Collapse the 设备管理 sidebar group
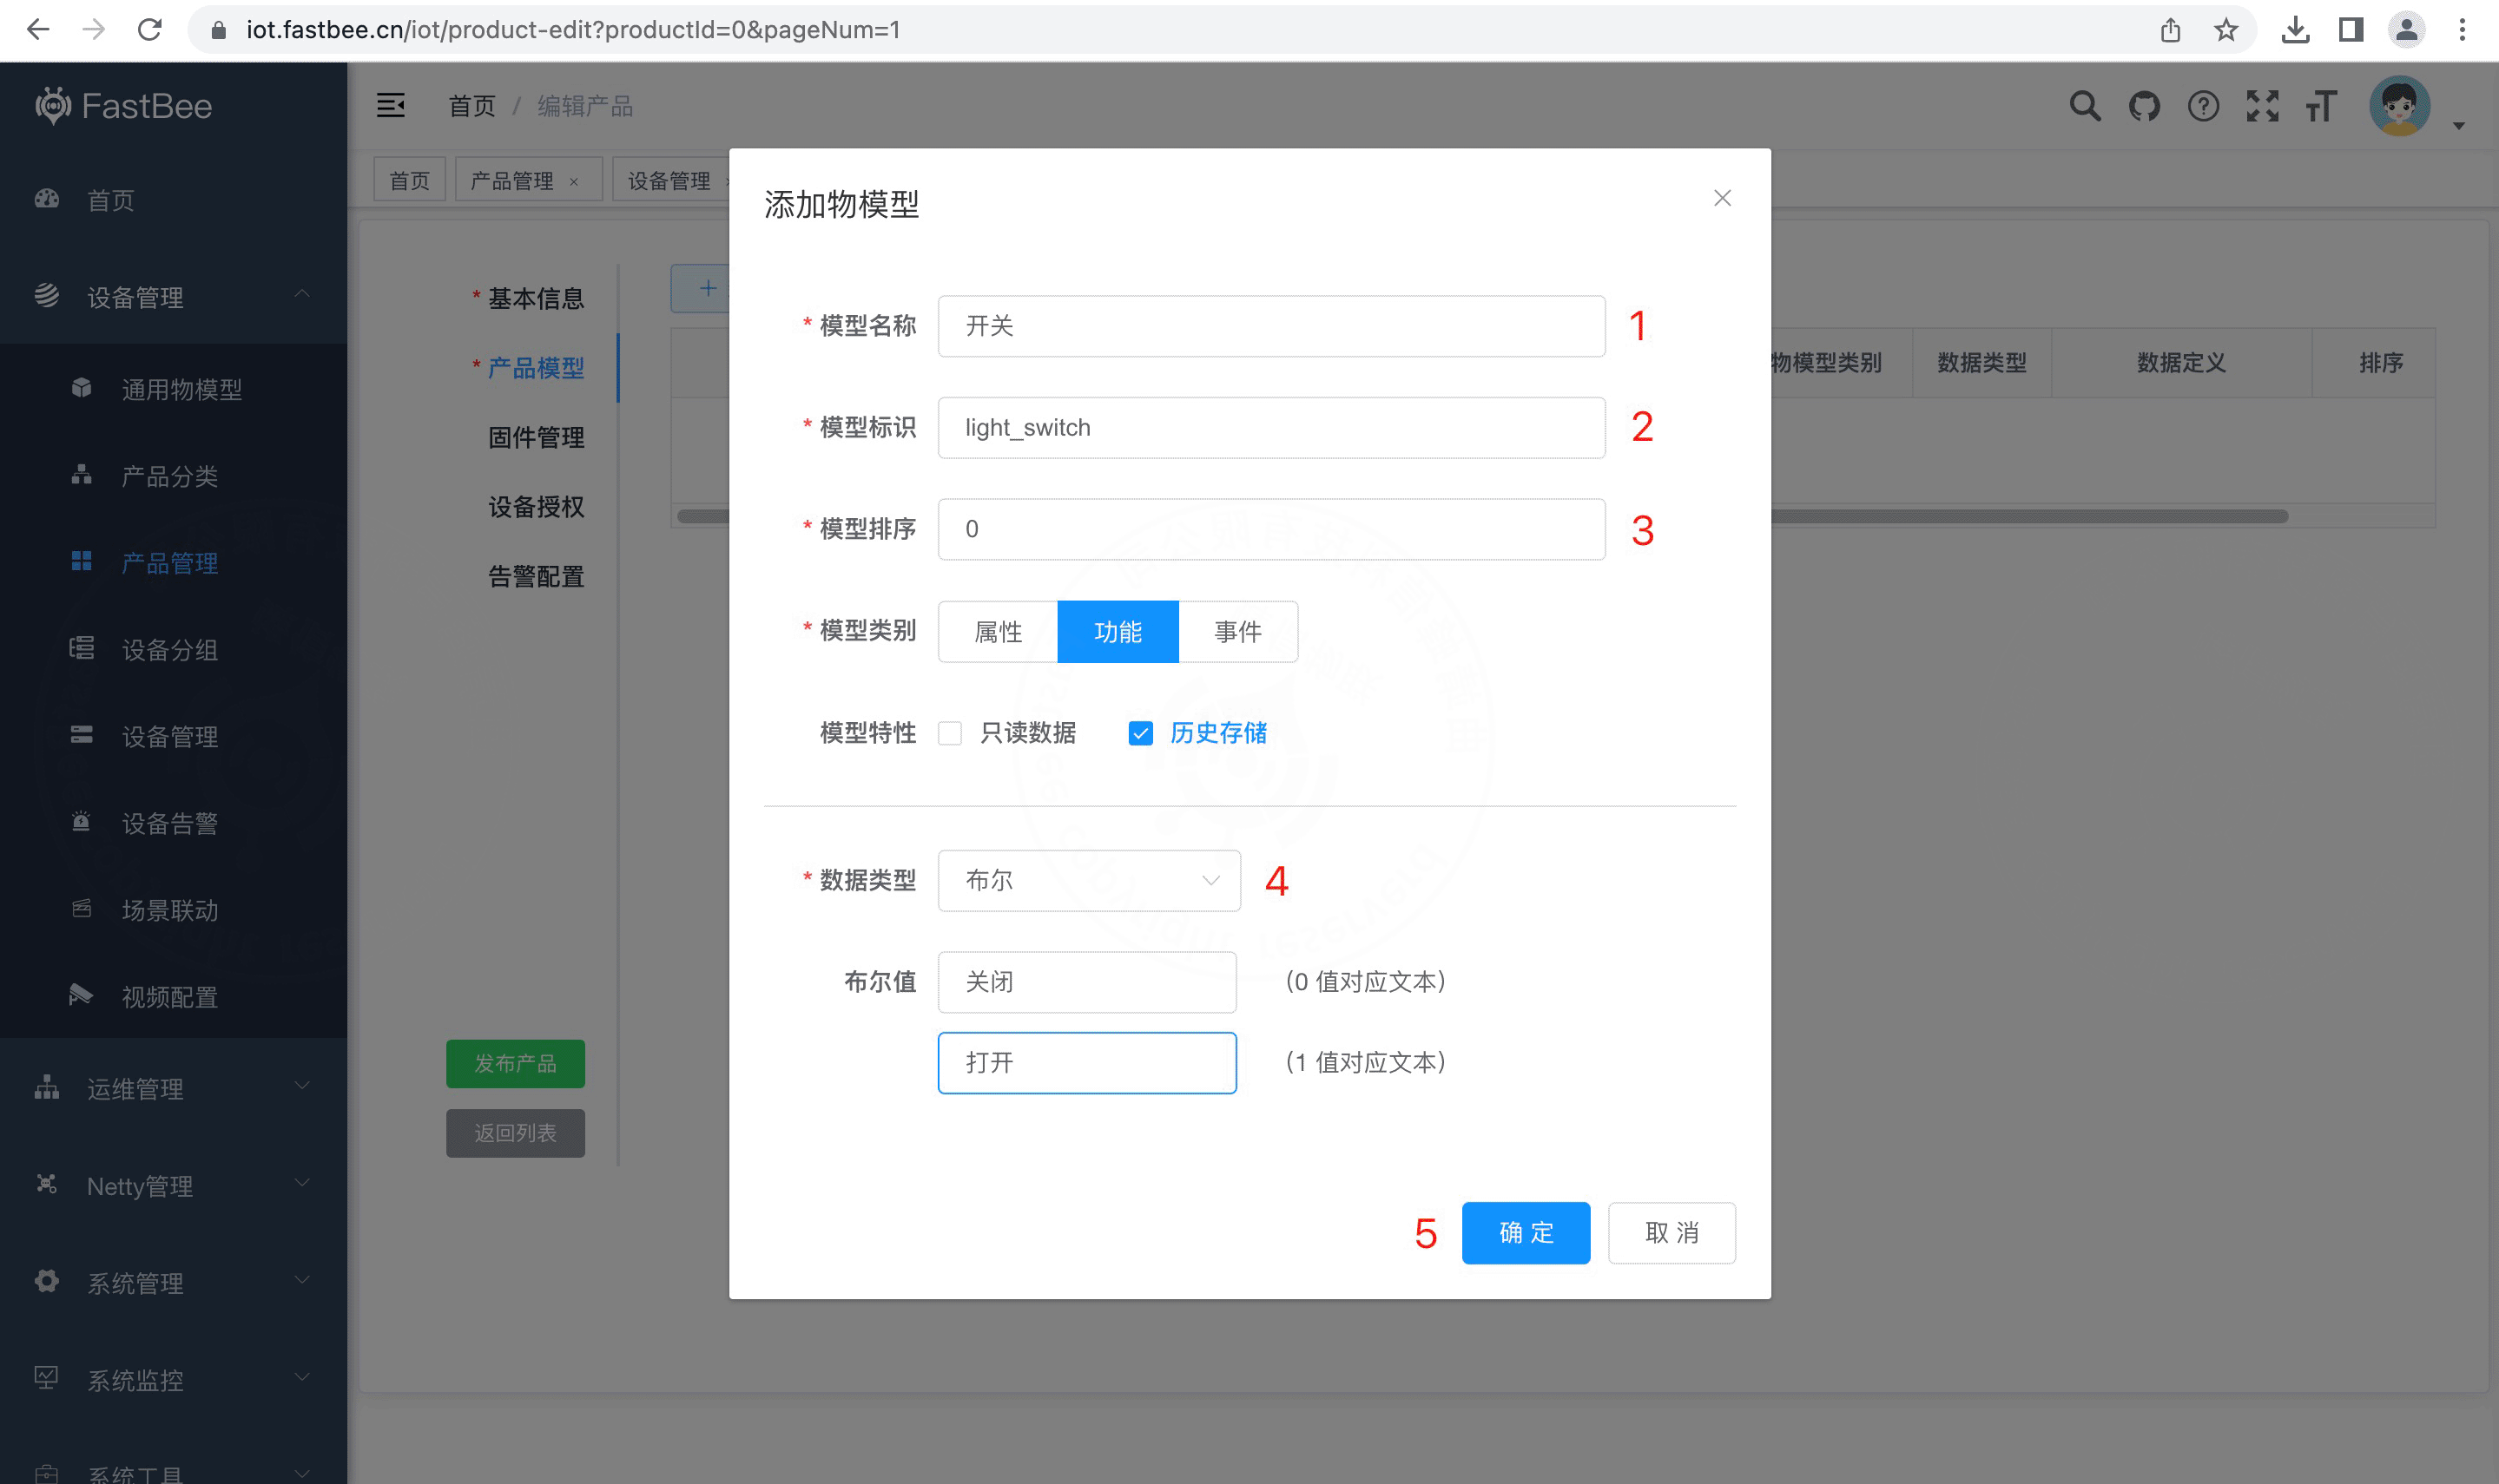The width and height of the screenshot is (2499, 1484). click(x=173, y=296)
